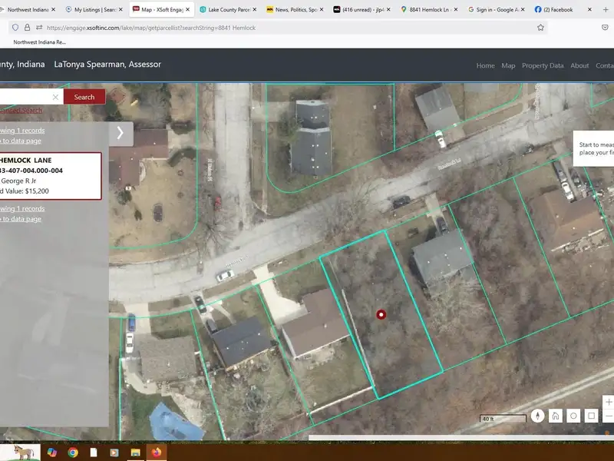Open the Advanced Search link

[x=21, y=111]
